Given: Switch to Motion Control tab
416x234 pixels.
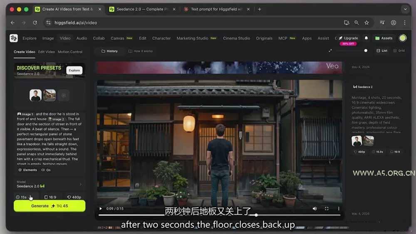Looking at the screenshot, I should coord(70,52).
